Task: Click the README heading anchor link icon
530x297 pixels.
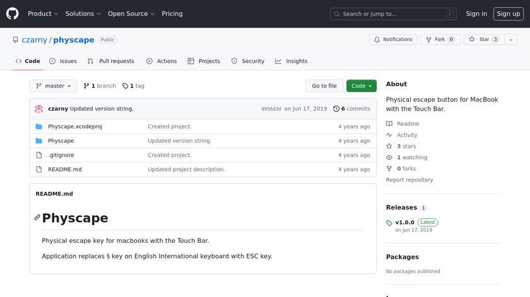Action: 37,218
